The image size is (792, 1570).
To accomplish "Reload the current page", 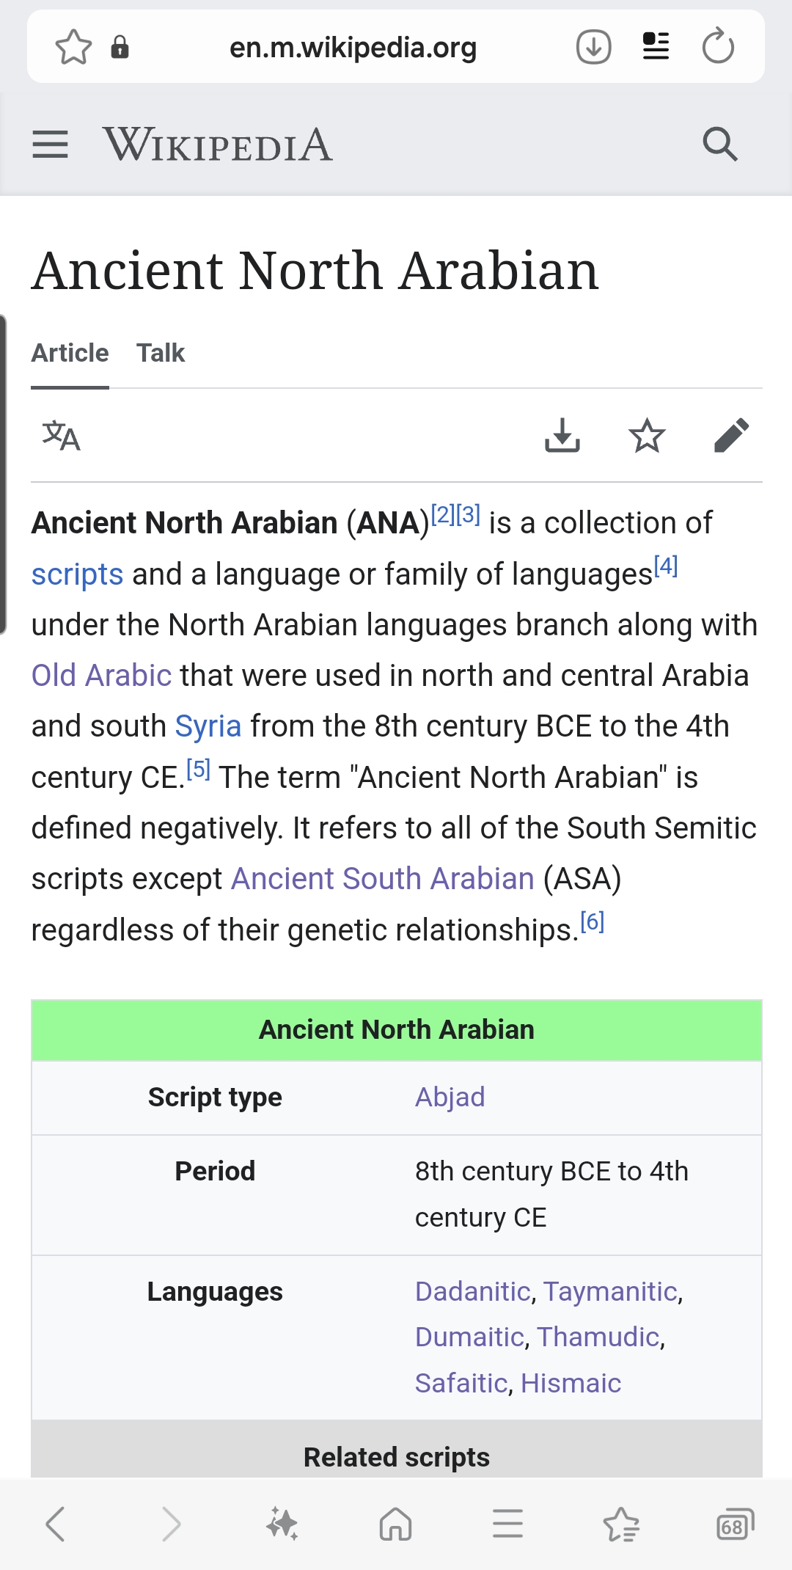I will [x=718, y=48].
